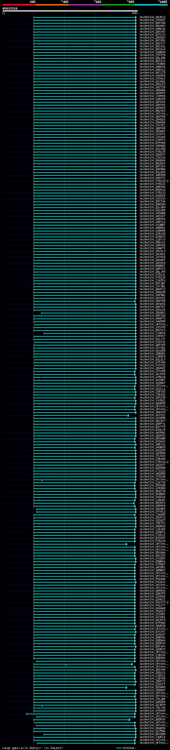Screen dimensions: 170x750
Task: Select the UniRef100_P51668 label
Action: pos(152,579)
